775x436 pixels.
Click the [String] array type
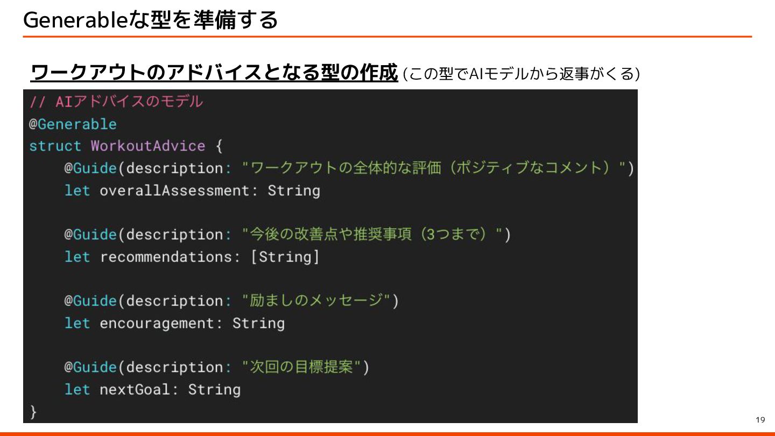pyautogui.click(x=285, y=257)
